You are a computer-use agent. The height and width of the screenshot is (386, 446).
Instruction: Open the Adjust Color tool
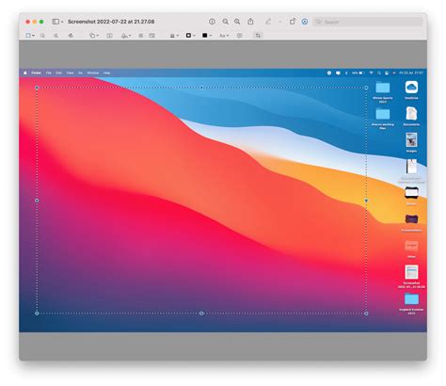click(141, 36)
